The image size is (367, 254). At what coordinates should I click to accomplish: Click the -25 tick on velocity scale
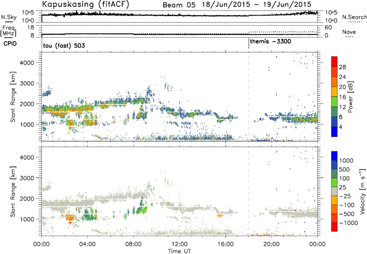coord(345,196)
